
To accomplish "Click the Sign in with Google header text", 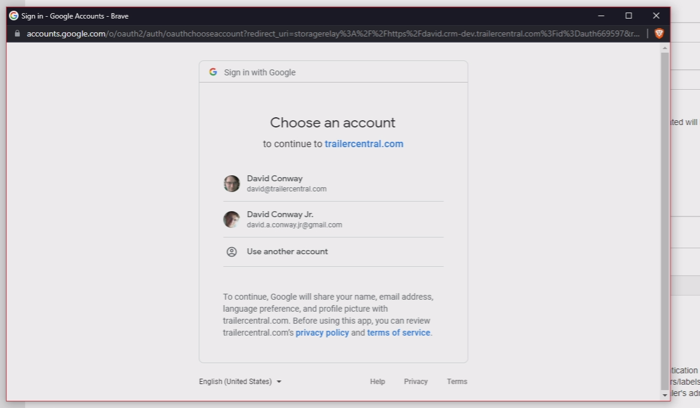I will coord(260,72).
